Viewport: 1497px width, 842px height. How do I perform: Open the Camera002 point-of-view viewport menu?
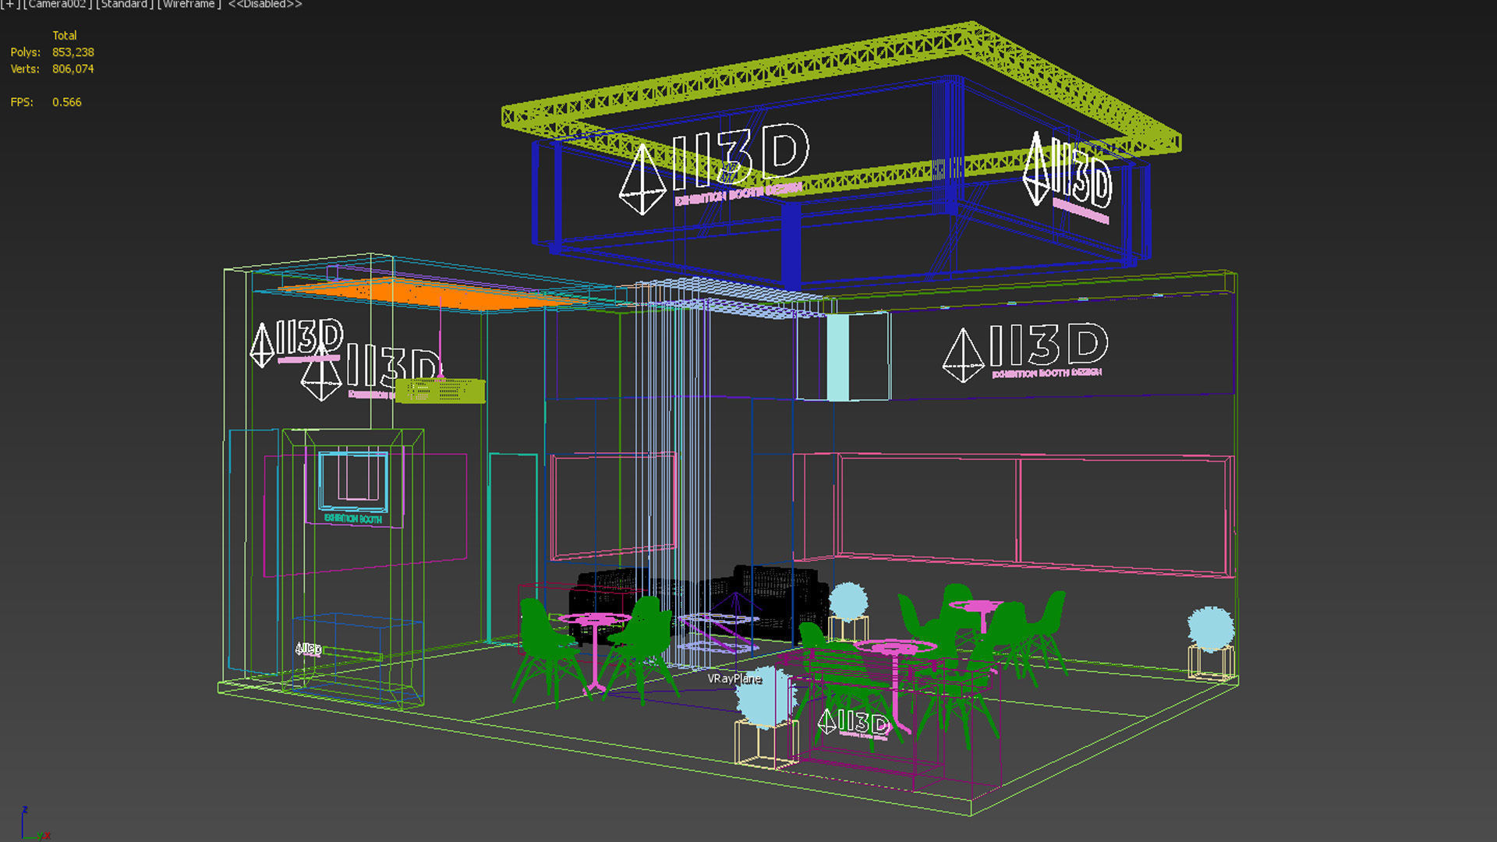pos(58,4)
